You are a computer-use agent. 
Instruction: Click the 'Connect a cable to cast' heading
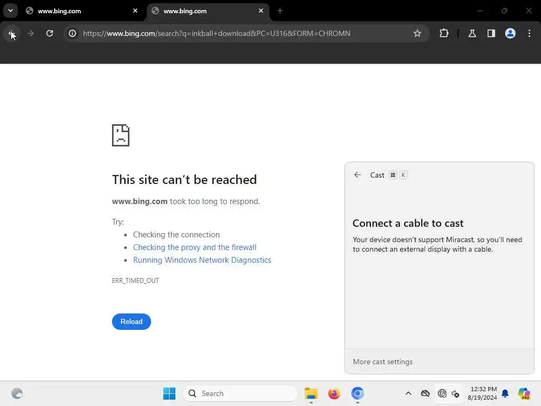coord(408,224)
